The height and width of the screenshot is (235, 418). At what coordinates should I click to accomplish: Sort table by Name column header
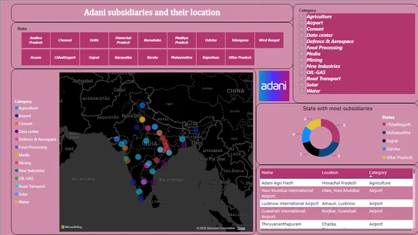point(267,172)
